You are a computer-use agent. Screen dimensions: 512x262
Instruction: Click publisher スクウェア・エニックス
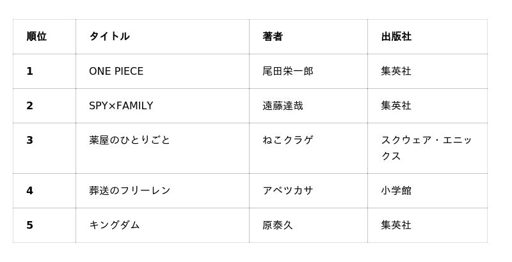tap(426, 148)
